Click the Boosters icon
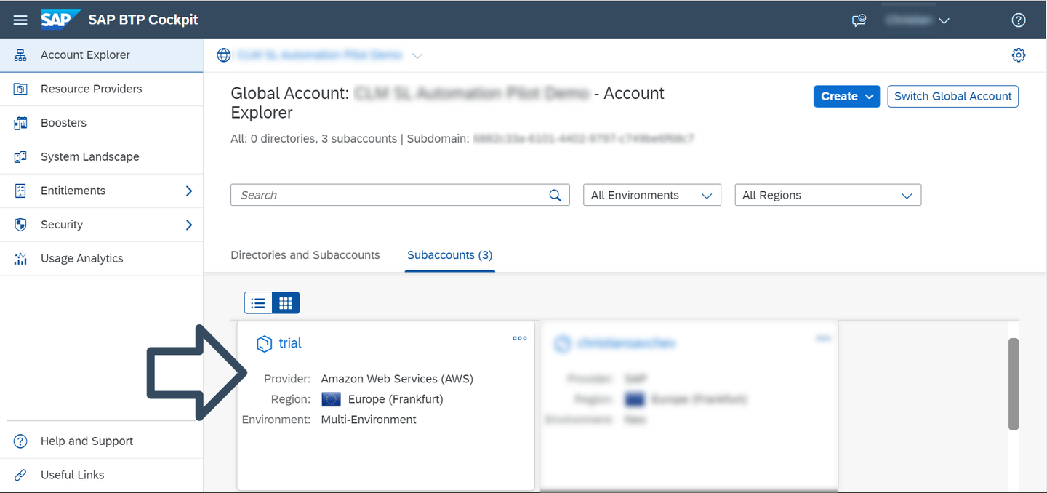 [20, 123]
